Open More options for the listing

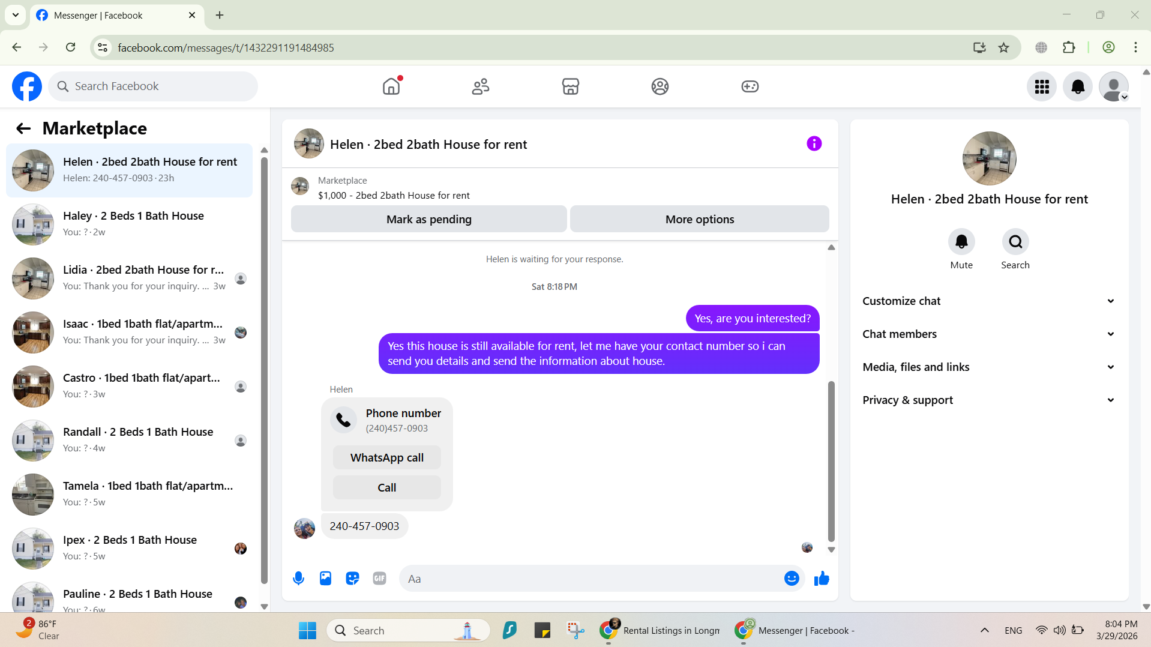click(700, 219)
